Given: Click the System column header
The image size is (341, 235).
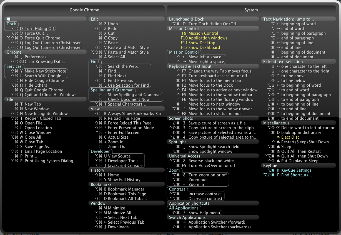Looking at the screenshot, I should [x=251, y=10].
